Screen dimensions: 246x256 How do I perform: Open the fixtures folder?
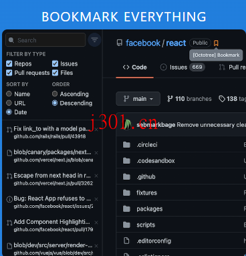146,193
